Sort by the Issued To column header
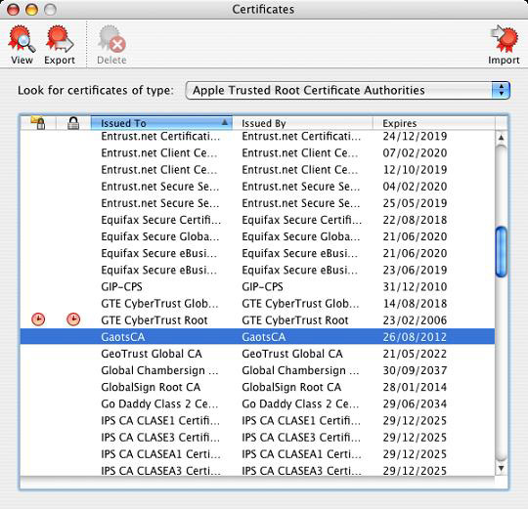Image resolution: width=528 pixels, height=509 pixels. (161, 123)
